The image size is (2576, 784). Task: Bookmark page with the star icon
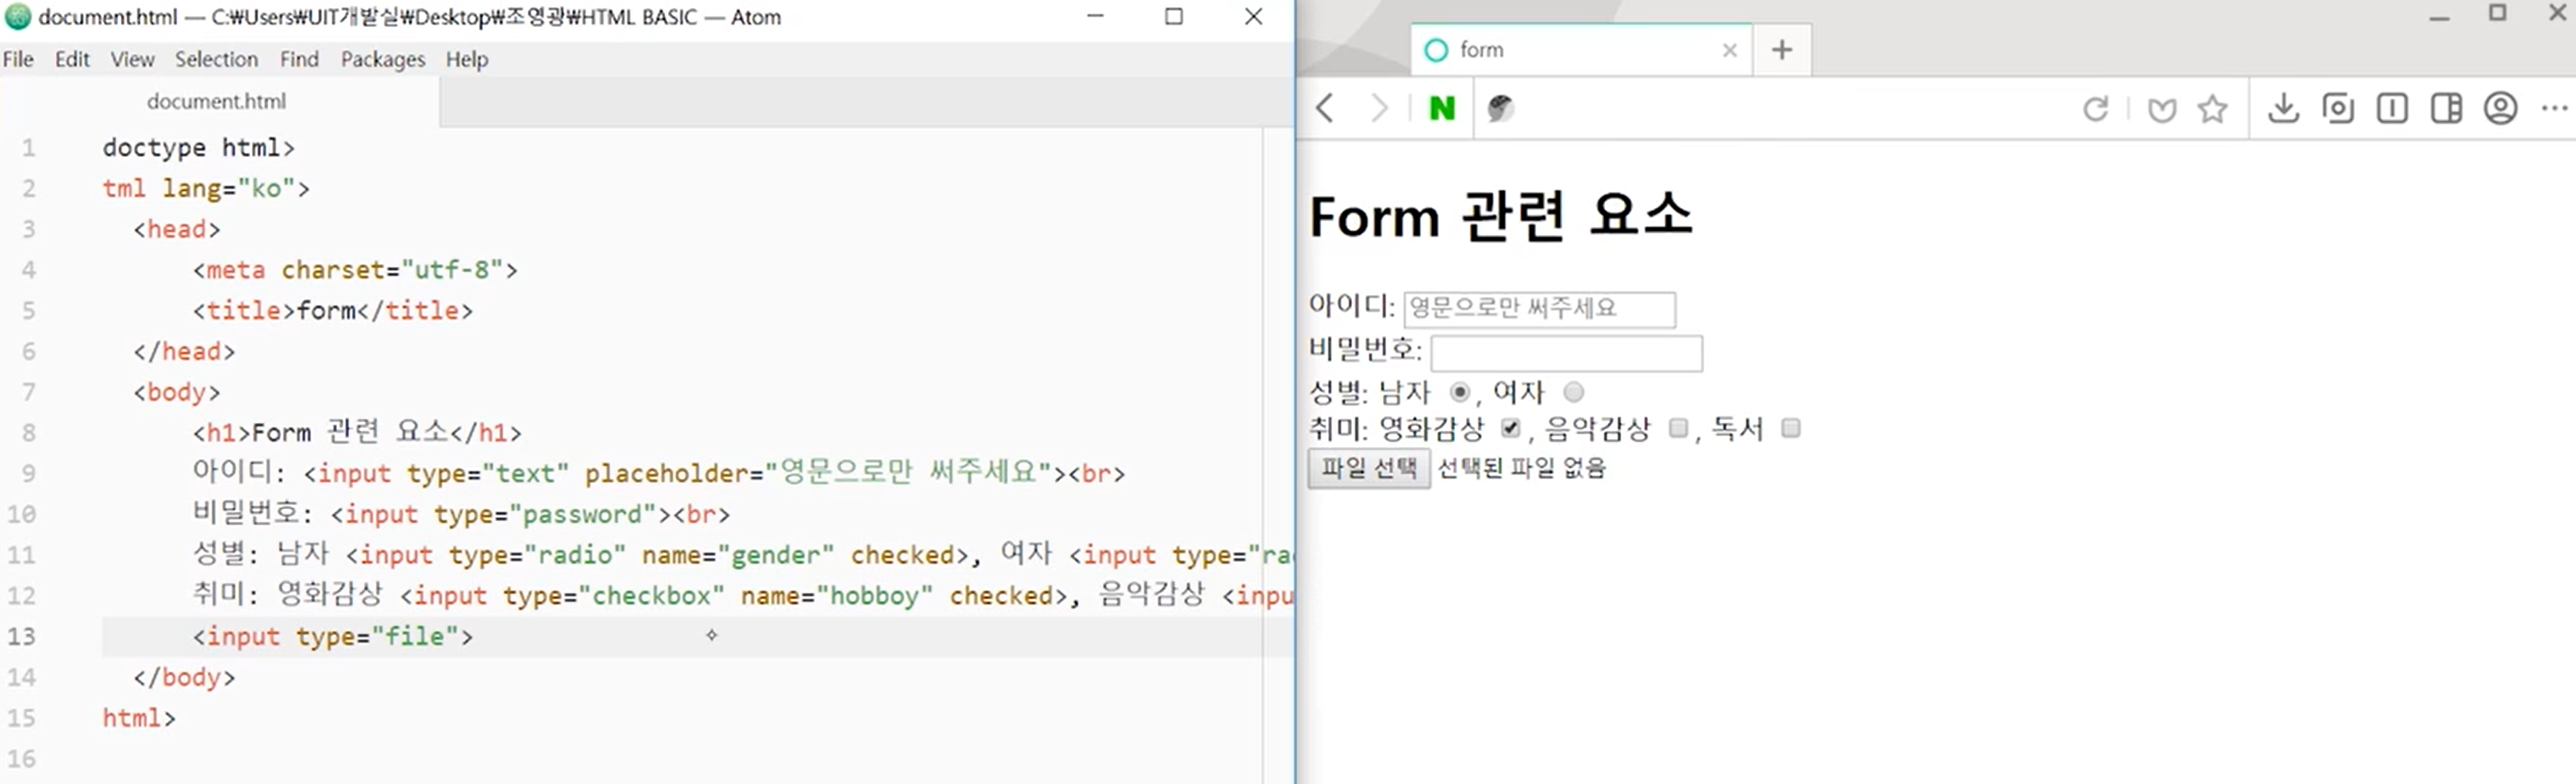[x=2212, y=108]
